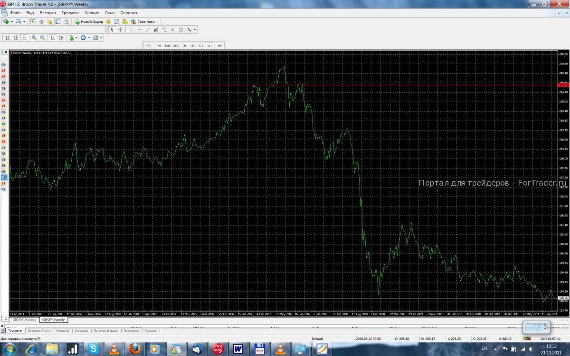Switch to the GBPJPY,Monthly chart tab
Viewport: 570px width, 356px height.
24,320
